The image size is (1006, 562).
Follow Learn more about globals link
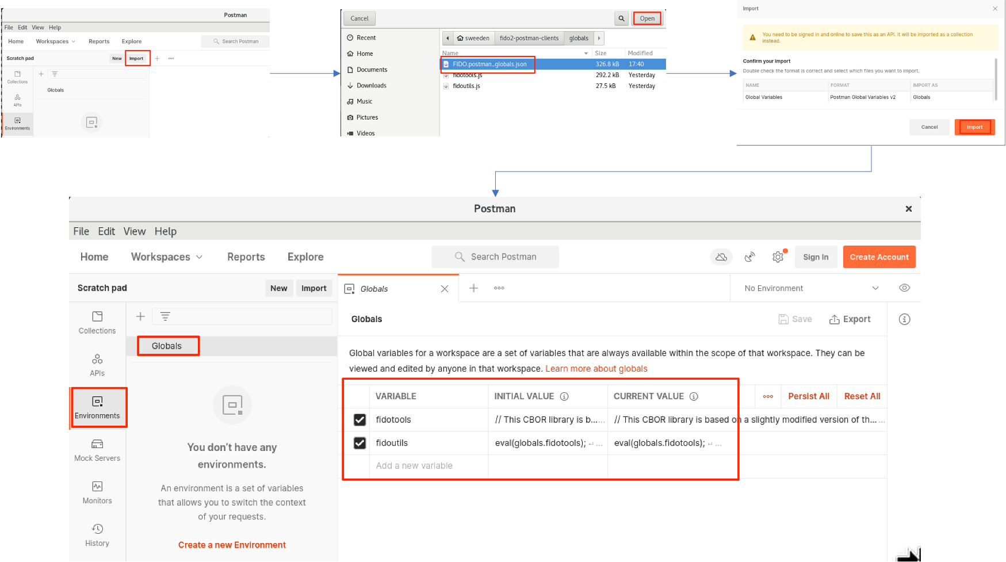596,369
